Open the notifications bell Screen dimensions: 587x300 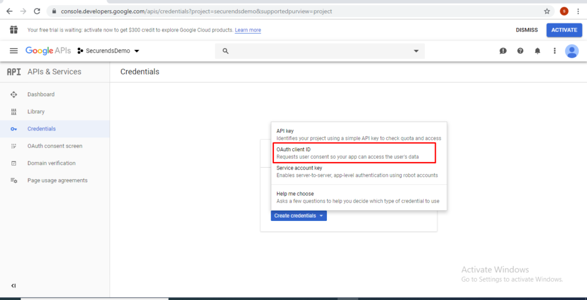pos(537,51)
